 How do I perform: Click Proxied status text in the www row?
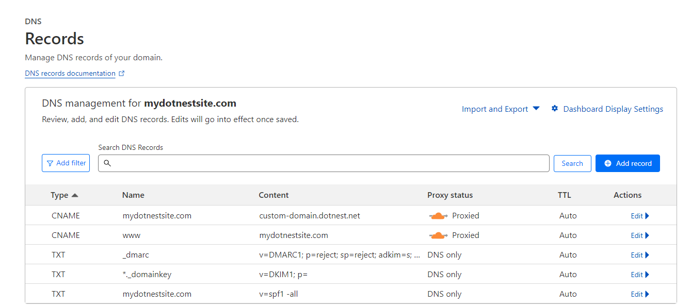click(x=465, y=235)
